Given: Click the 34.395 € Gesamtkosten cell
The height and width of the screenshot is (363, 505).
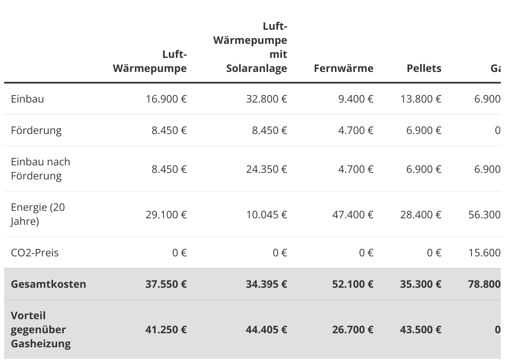Looking at the screenshot, I should pyautogui.click(x=266, y=284).
